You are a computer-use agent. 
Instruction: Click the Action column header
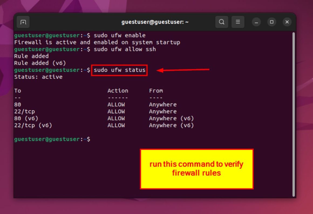click(x=118, y=90)
